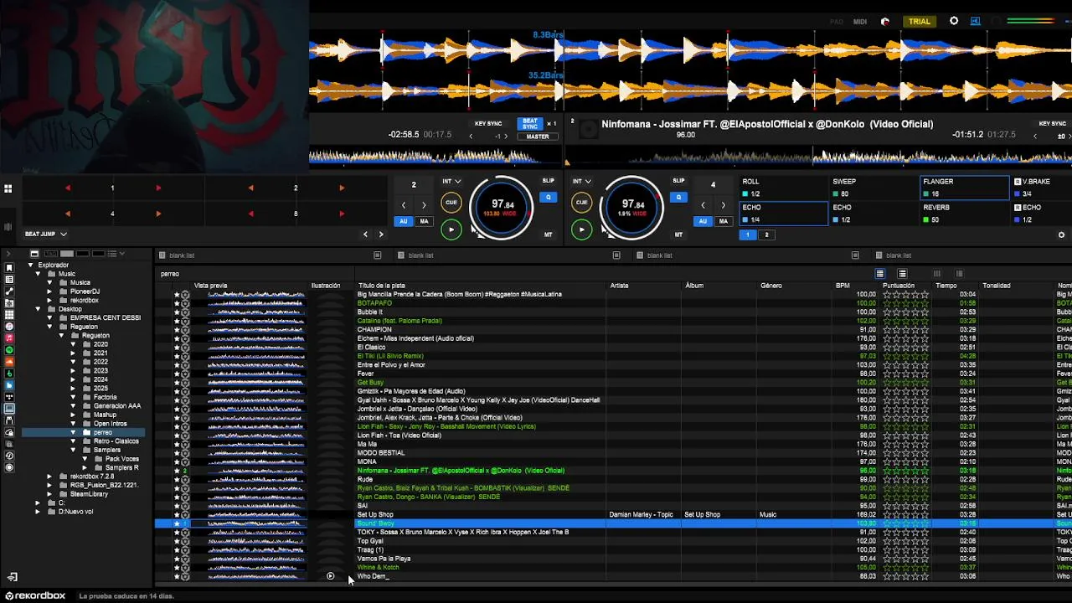Trigger the REVERB effect pad
The height and width of the screenshot is (603, 1072).
[964, 214]
